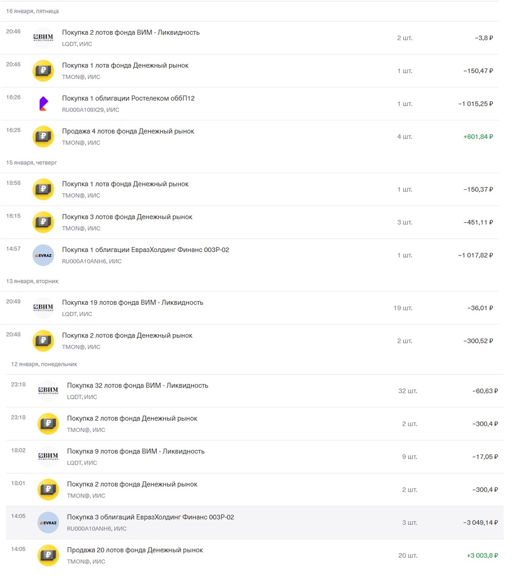Select the "16 января, пятница" date header
Viewport: 524px width, 587px height.
[x=33, y=11]
